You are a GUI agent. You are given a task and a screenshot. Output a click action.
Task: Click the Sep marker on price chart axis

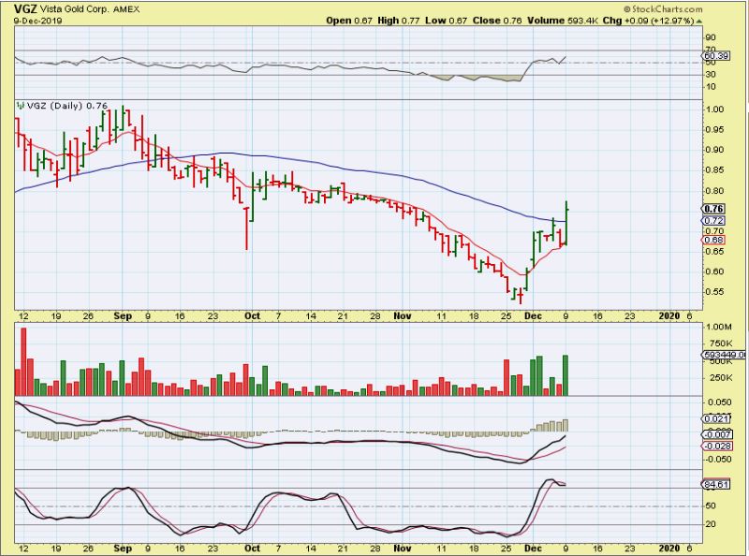(124, 317)
